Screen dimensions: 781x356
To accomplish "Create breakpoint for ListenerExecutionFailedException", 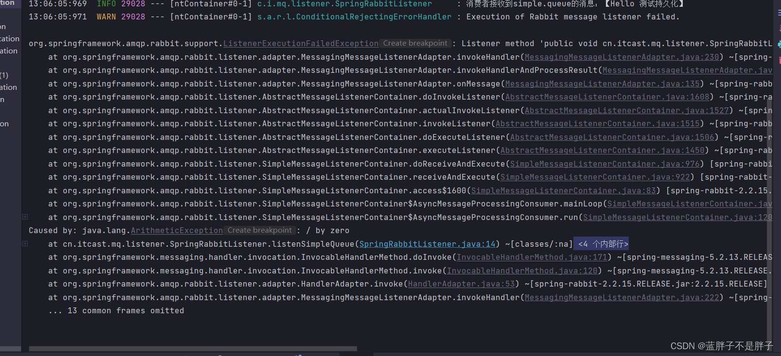I will click(415, 43).
